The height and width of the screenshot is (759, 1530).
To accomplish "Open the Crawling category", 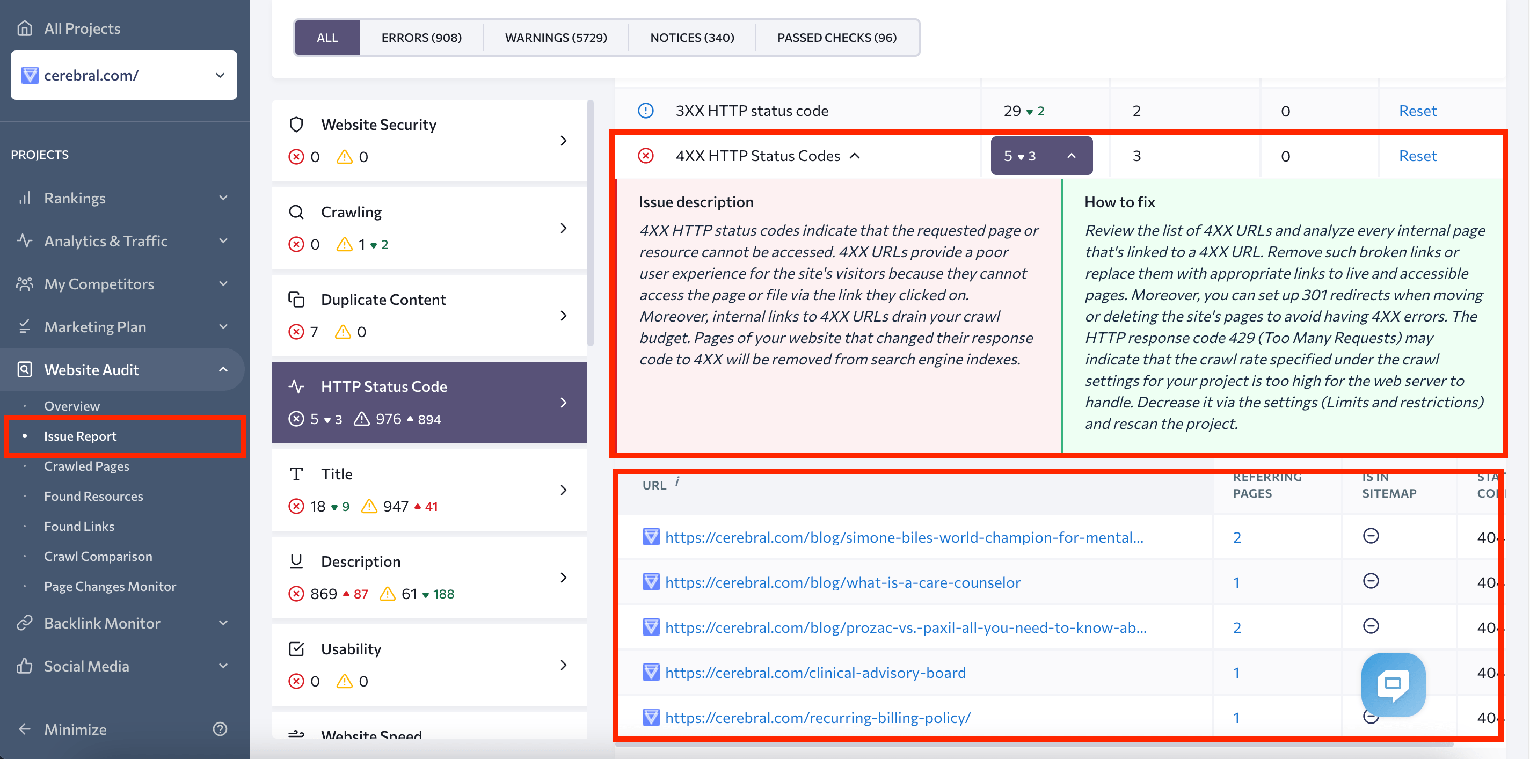I will click(429, 228).
